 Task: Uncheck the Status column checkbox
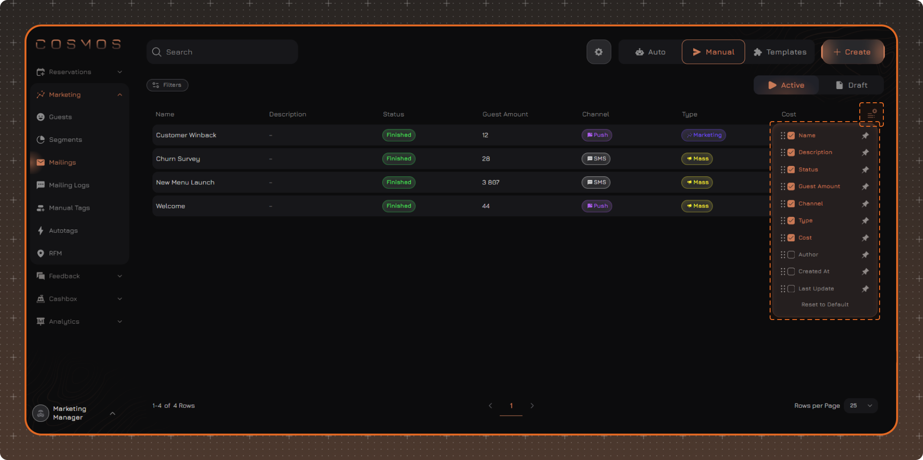tap(791, 170)
